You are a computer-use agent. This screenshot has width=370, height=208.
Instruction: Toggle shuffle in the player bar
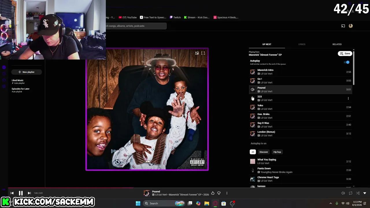click(x=358, y=193)
